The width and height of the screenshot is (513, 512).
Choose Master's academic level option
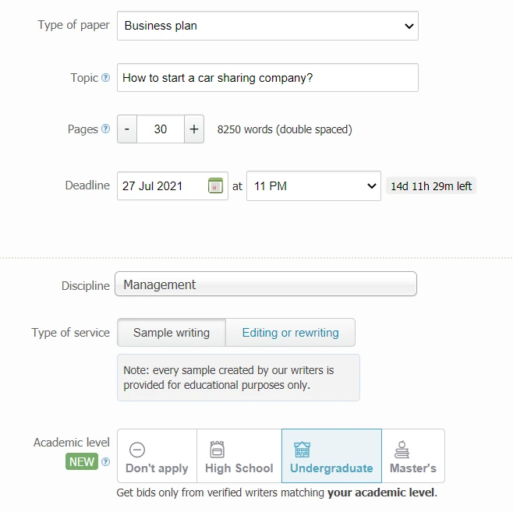[x=412, y=457]
